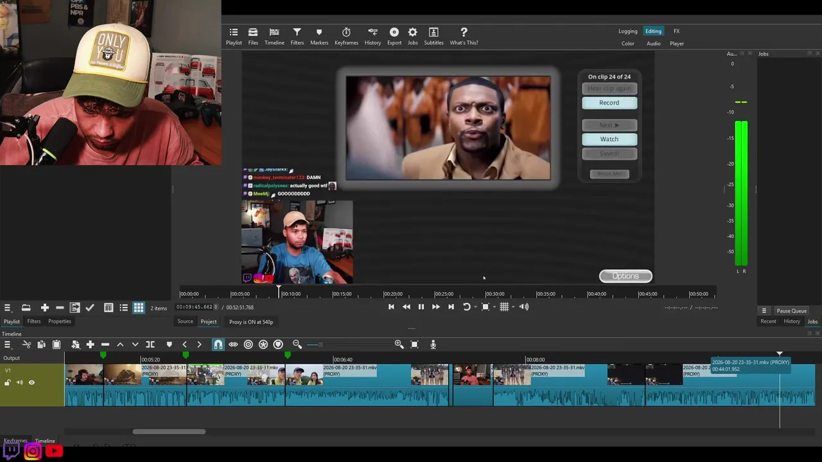Split the clip at the playhead
Screen dimensions: 822x462
pyautogui.click(x=150, y=345)
